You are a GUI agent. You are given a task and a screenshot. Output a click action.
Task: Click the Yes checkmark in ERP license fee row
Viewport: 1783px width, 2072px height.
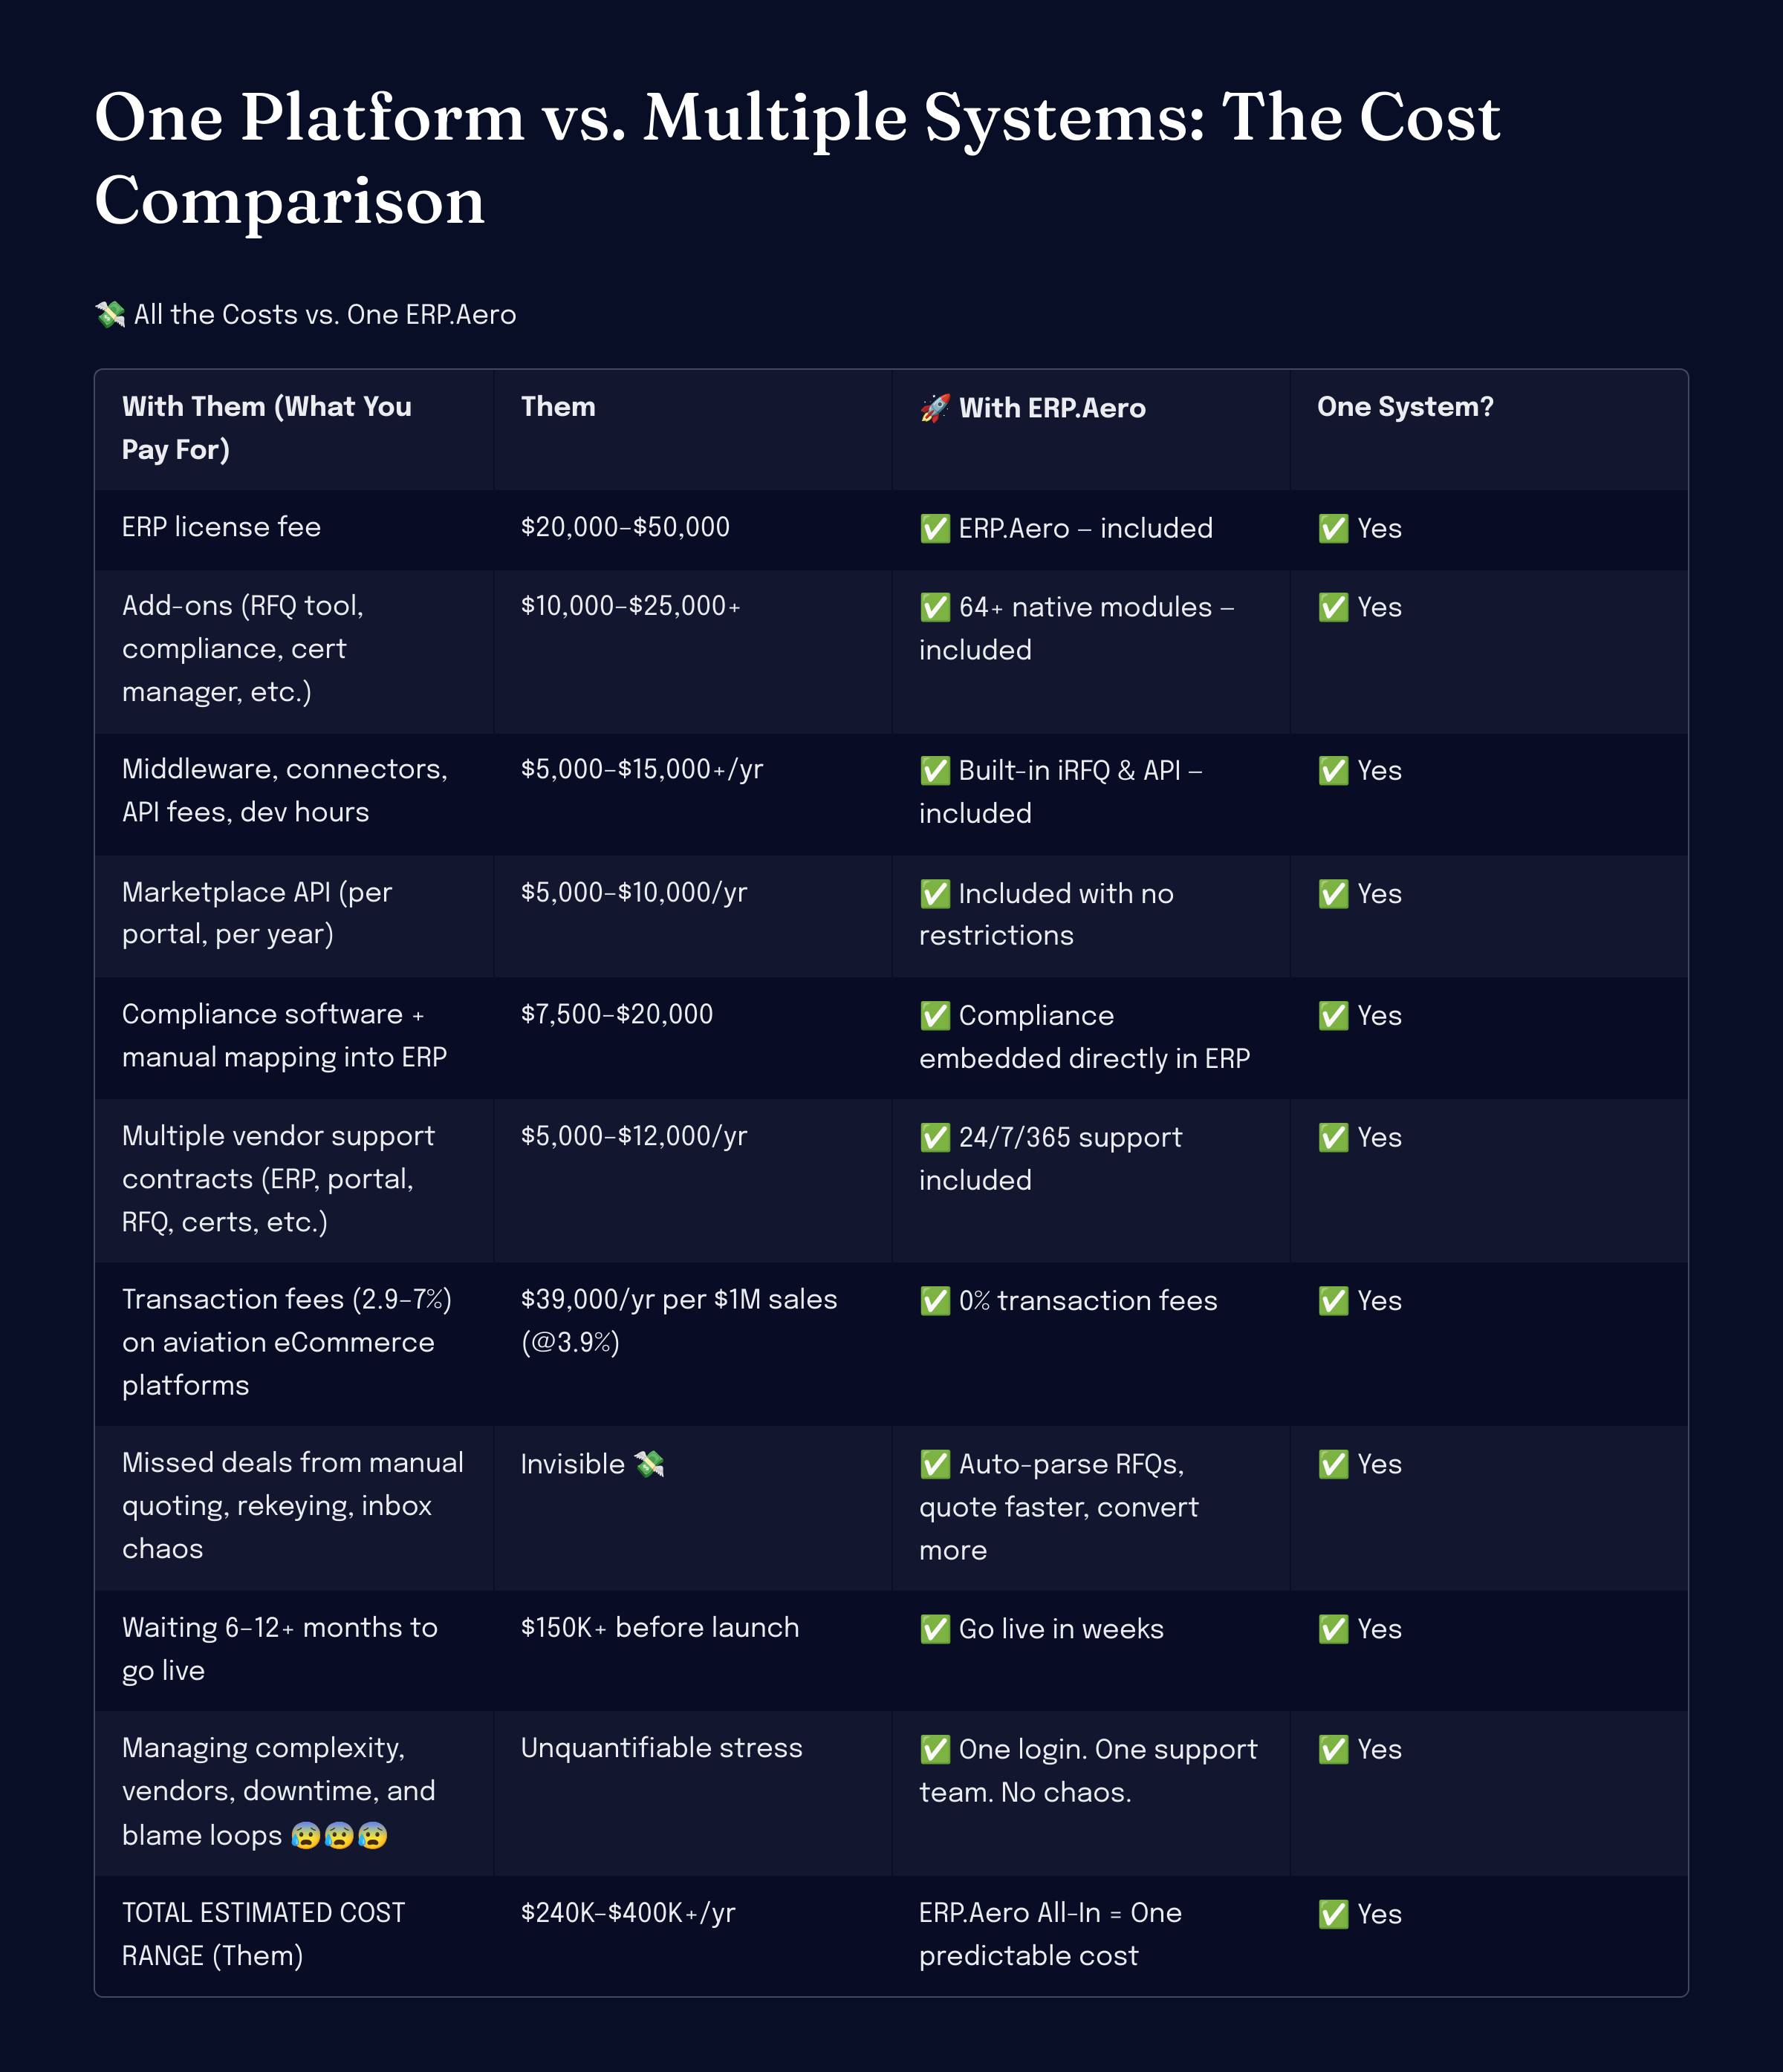click(x=1333, y=528)
